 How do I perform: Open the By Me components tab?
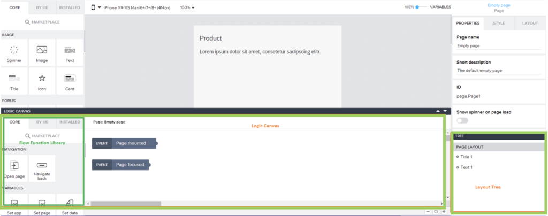[x=42, y=9]
